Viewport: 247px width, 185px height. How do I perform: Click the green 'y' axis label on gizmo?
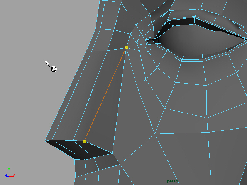click(x=9, y=169)
